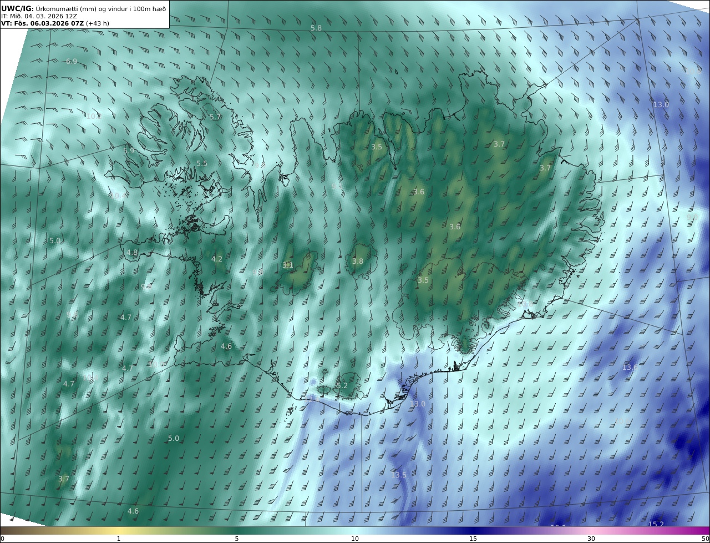Click the 3.1 value on the glacier outline
710x543 pixels.
(288, 265)
